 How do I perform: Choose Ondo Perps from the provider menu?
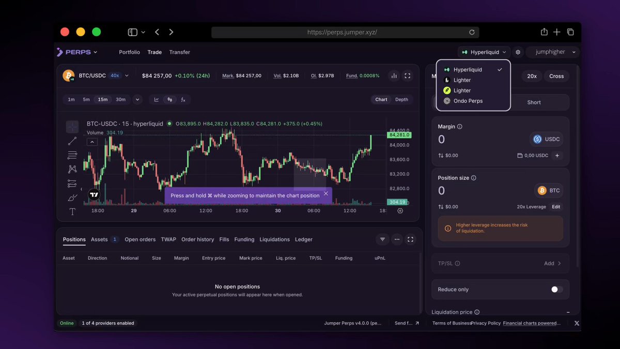click(473, 101)
